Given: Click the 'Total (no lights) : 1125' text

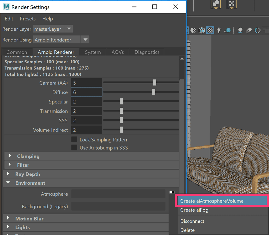Looking at the screenshot, I should coord(29,74).
